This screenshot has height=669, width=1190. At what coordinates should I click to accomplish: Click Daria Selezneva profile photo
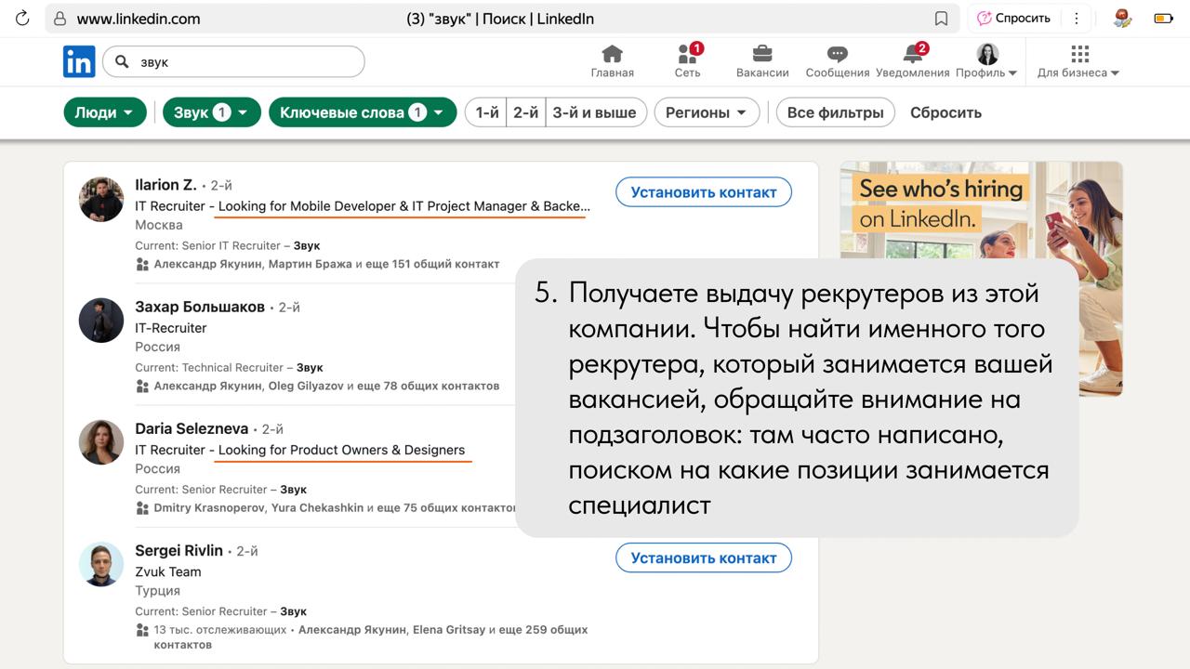tap(101, 442)
